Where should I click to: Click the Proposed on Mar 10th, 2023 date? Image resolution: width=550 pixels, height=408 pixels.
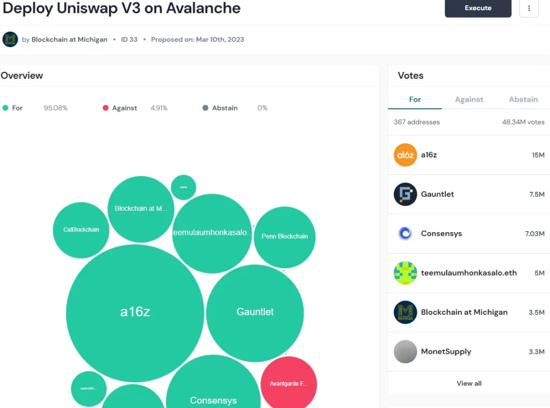[198, 40]
